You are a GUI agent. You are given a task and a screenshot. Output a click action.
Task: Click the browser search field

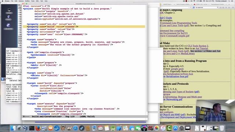click(205, 7)
